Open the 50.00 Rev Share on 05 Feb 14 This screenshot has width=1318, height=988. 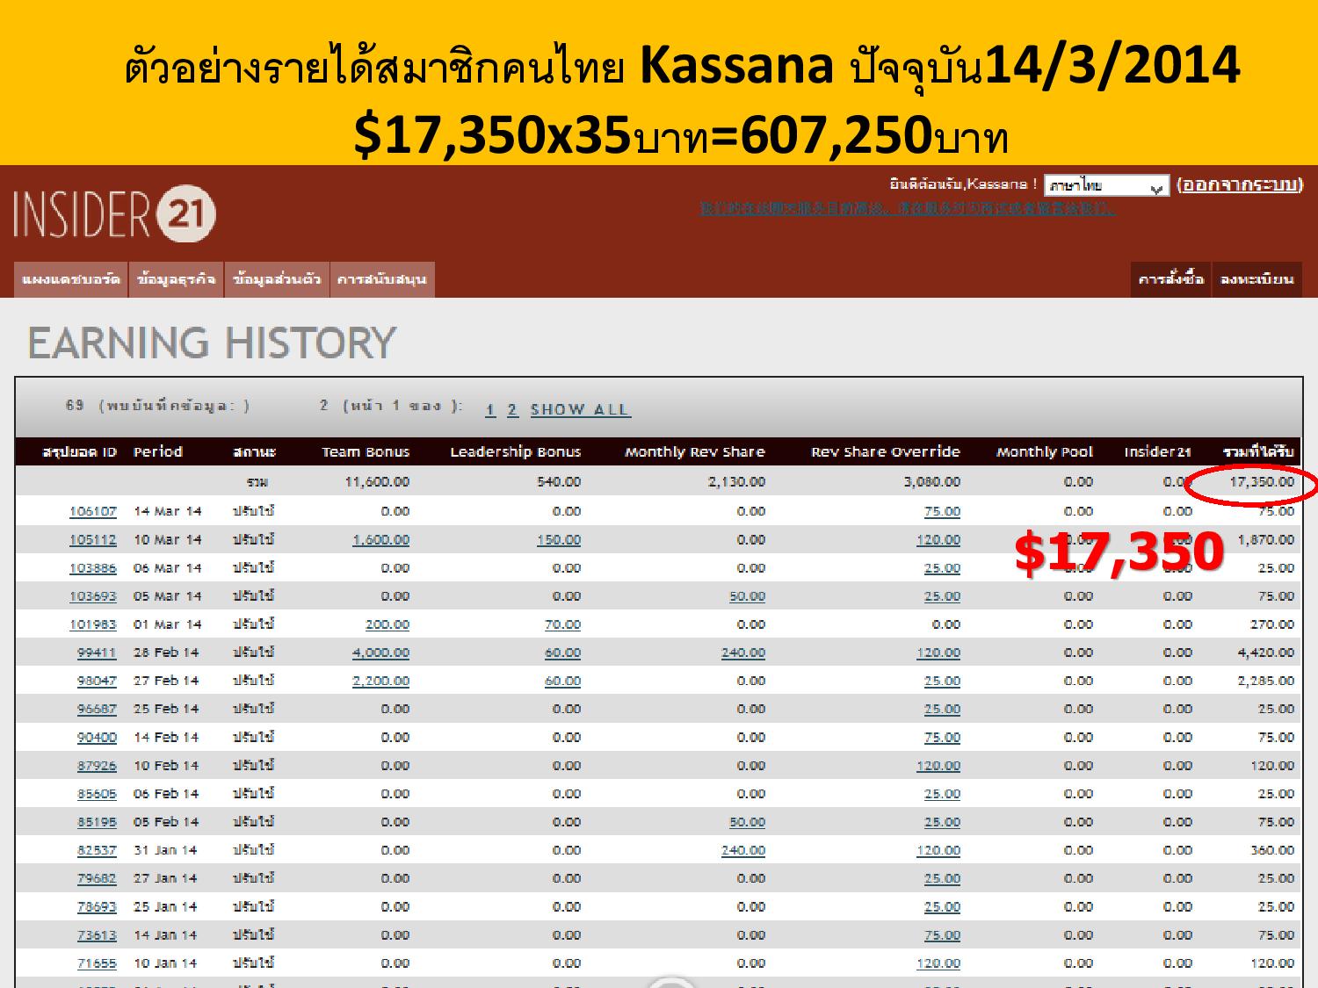pos(747,822)
